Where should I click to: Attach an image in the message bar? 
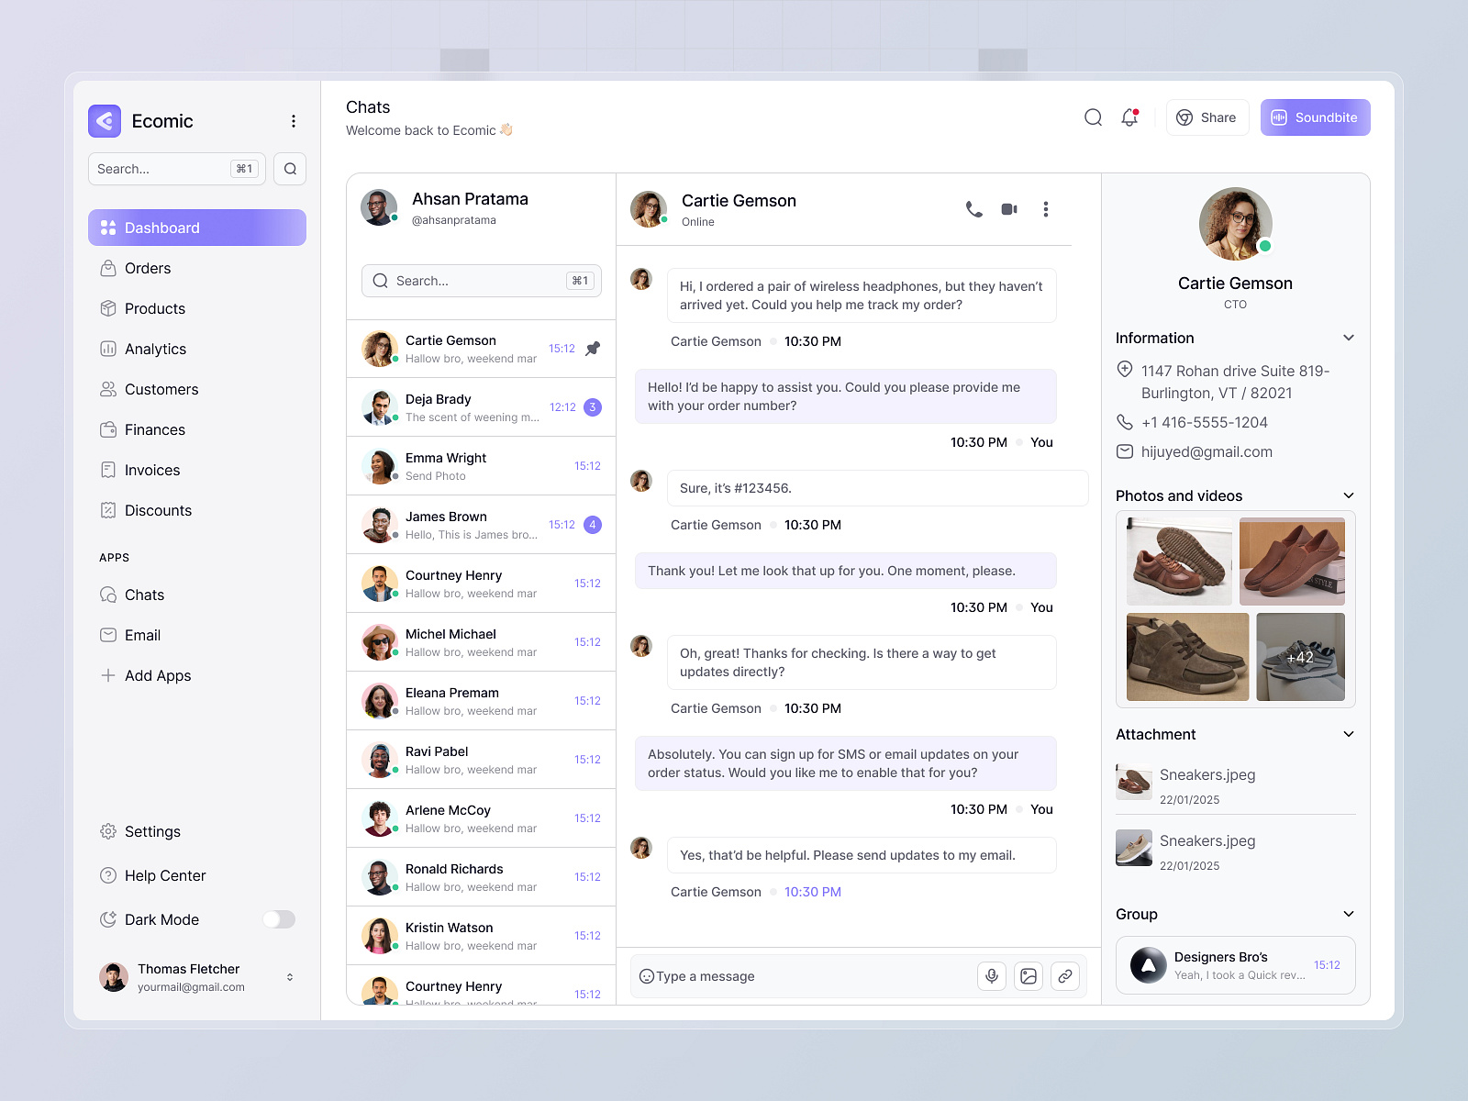(x=1029, y=976)
